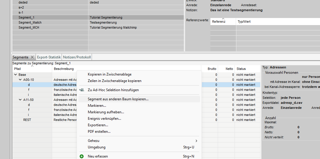320x159 pixels.
Task: Sort by the Pfad column header
Action: click(x=18, y=69)
